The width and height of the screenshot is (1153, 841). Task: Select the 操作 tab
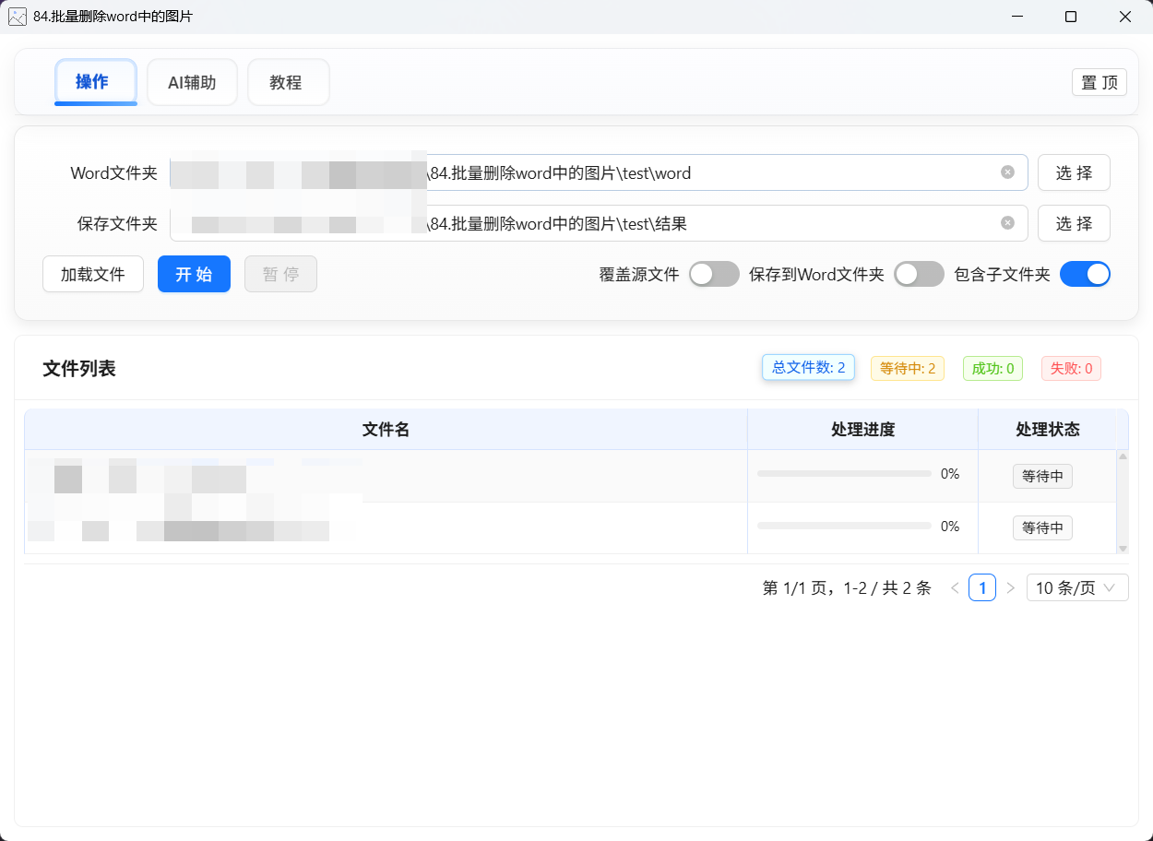(x=95, y=82)
